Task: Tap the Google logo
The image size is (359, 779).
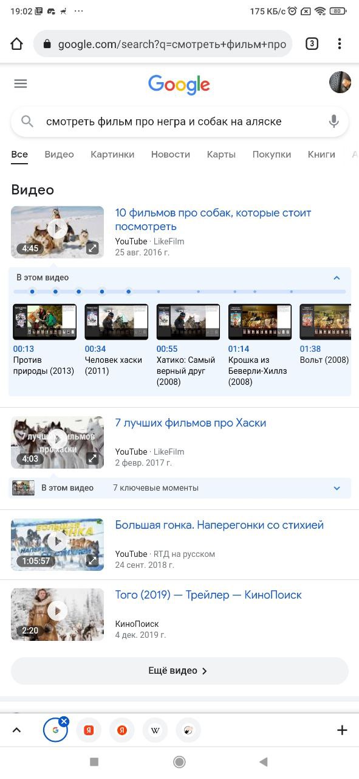Action: [179, 85]
